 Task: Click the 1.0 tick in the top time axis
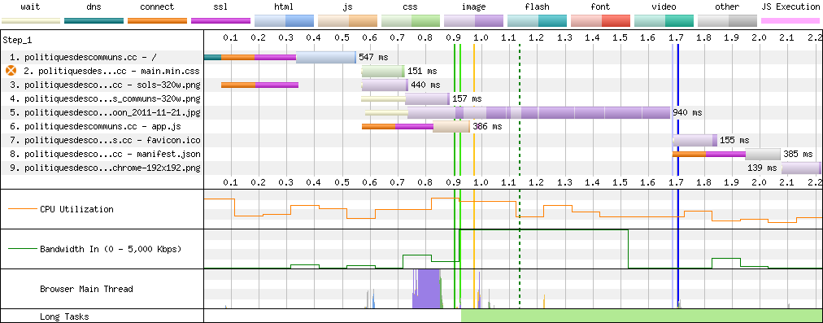[x=481, y=37]
